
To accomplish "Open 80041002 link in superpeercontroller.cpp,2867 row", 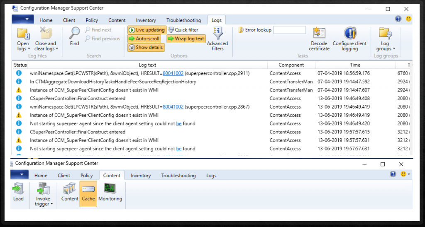I will tap(173, 107).
